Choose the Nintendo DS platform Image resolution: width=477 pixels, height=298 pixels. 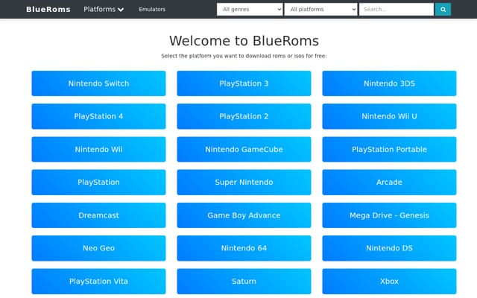point(389,248)
